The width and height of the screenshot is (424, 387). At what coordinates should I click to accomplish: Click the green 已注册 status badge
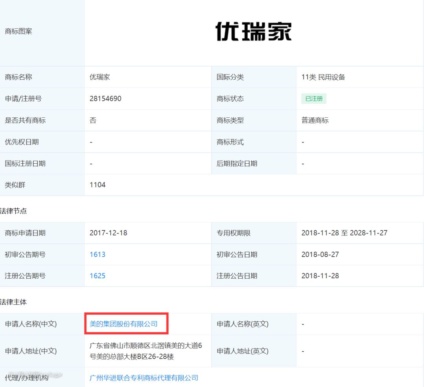tap(314, 99)
